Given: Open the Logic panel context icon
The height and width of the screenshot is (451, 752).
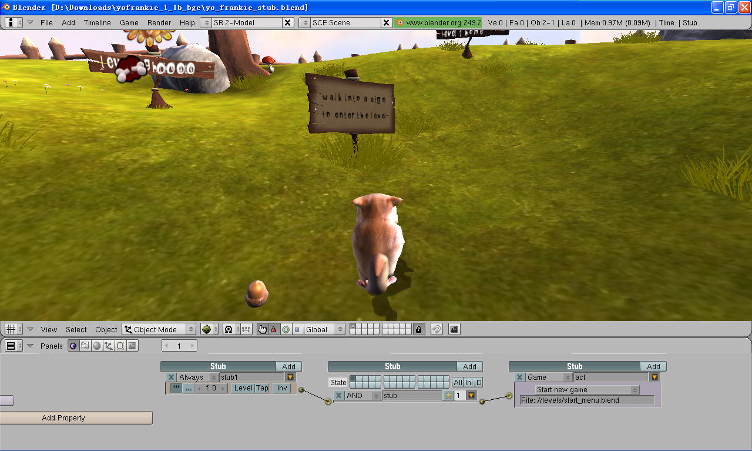Looking at the screenshot, I should (73, 346).
